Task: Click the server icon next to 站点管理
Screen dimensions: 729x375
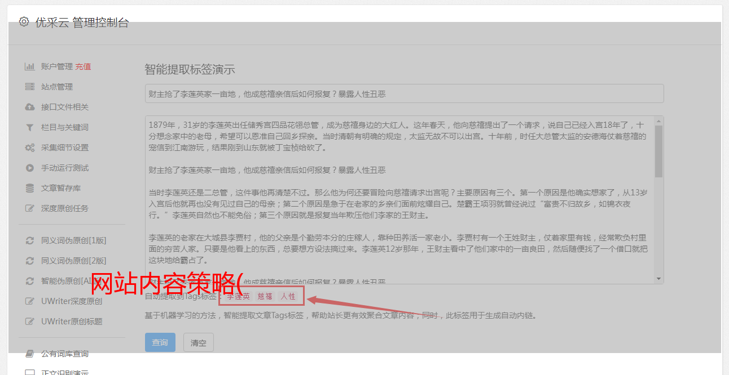Action: (x=29, y=87)
